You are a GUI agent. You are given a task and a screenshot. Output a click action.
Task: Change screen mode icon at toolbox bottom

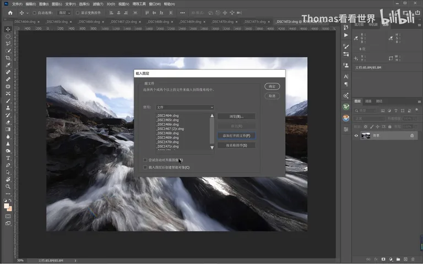pyautogui.click(x=8, y=223)
